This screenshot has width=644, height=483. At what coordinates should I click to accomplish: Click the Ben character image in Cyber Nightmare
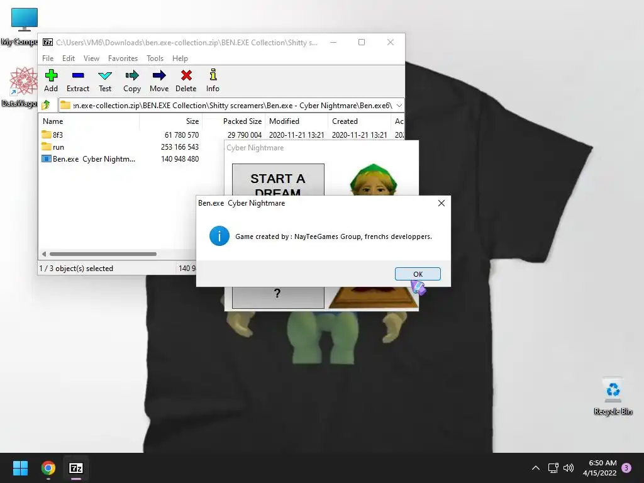(x=373, y=179)
